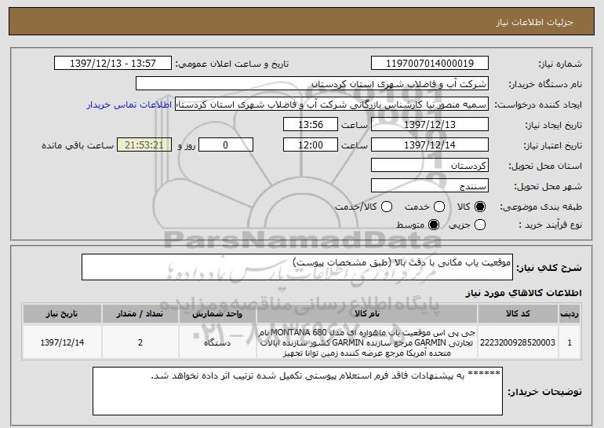Select the خدمت radio button
The image size is (604, 428).
pos(439,207)
